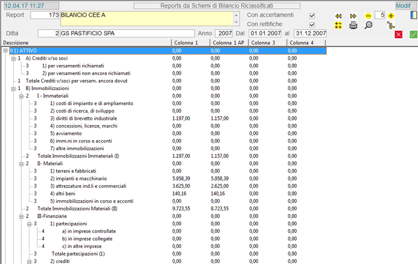The image size is (418, 264).
Task: Collapse the B) Immobilizzazioni node
Action: 13,89
